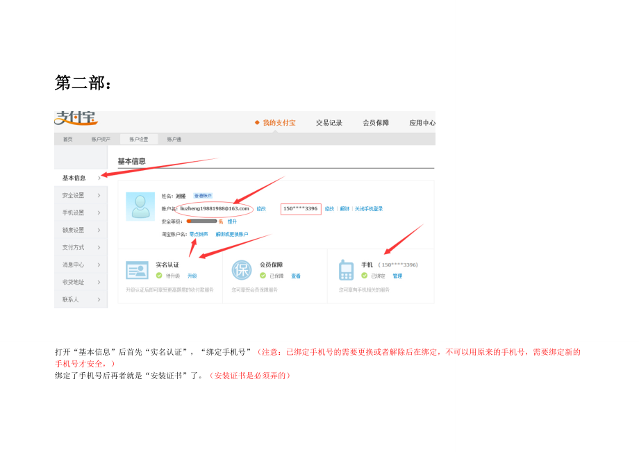Click the chevron beside 额度设置
This screenshot has height=452, width=639.
pos(99,230)
